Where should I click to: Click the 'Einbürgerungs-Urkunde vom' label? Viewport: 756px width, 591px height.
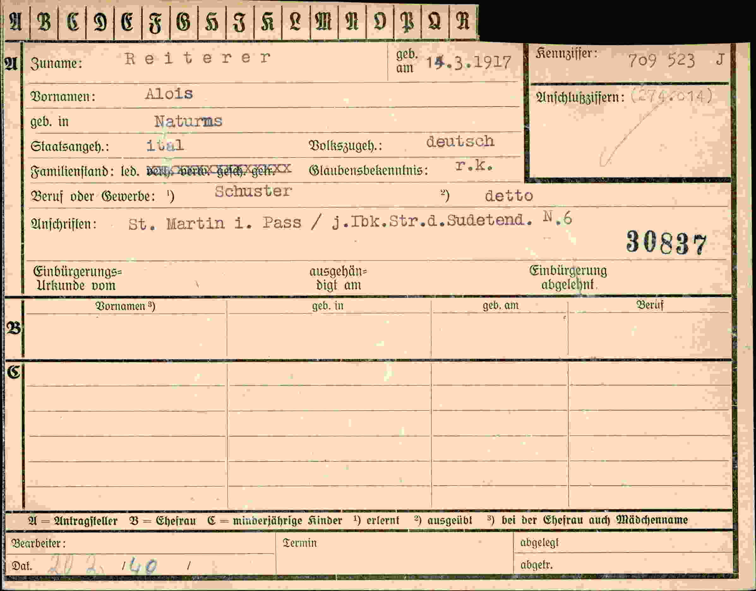click(x=78, y=278)
